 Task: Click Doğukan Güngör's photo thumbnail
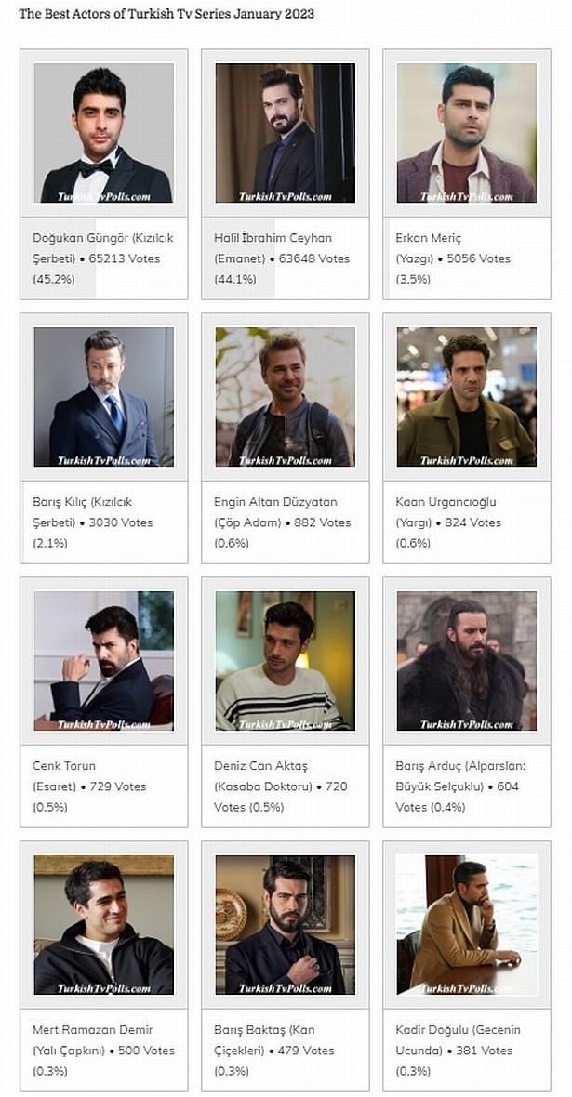[x=104, y=133]
